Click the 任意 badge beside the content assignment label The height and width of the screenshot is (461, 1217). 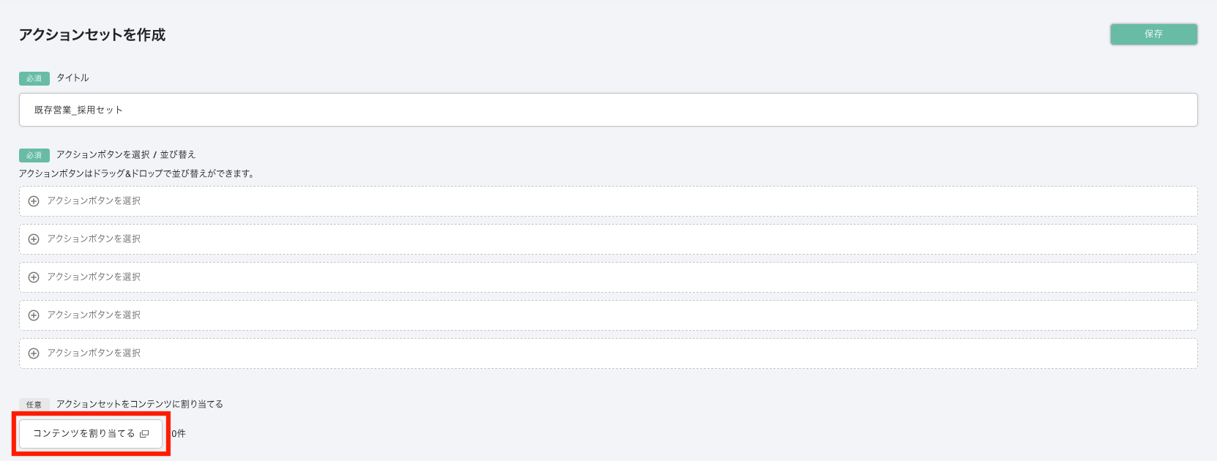pyautogui.click(x=34, y=405)
